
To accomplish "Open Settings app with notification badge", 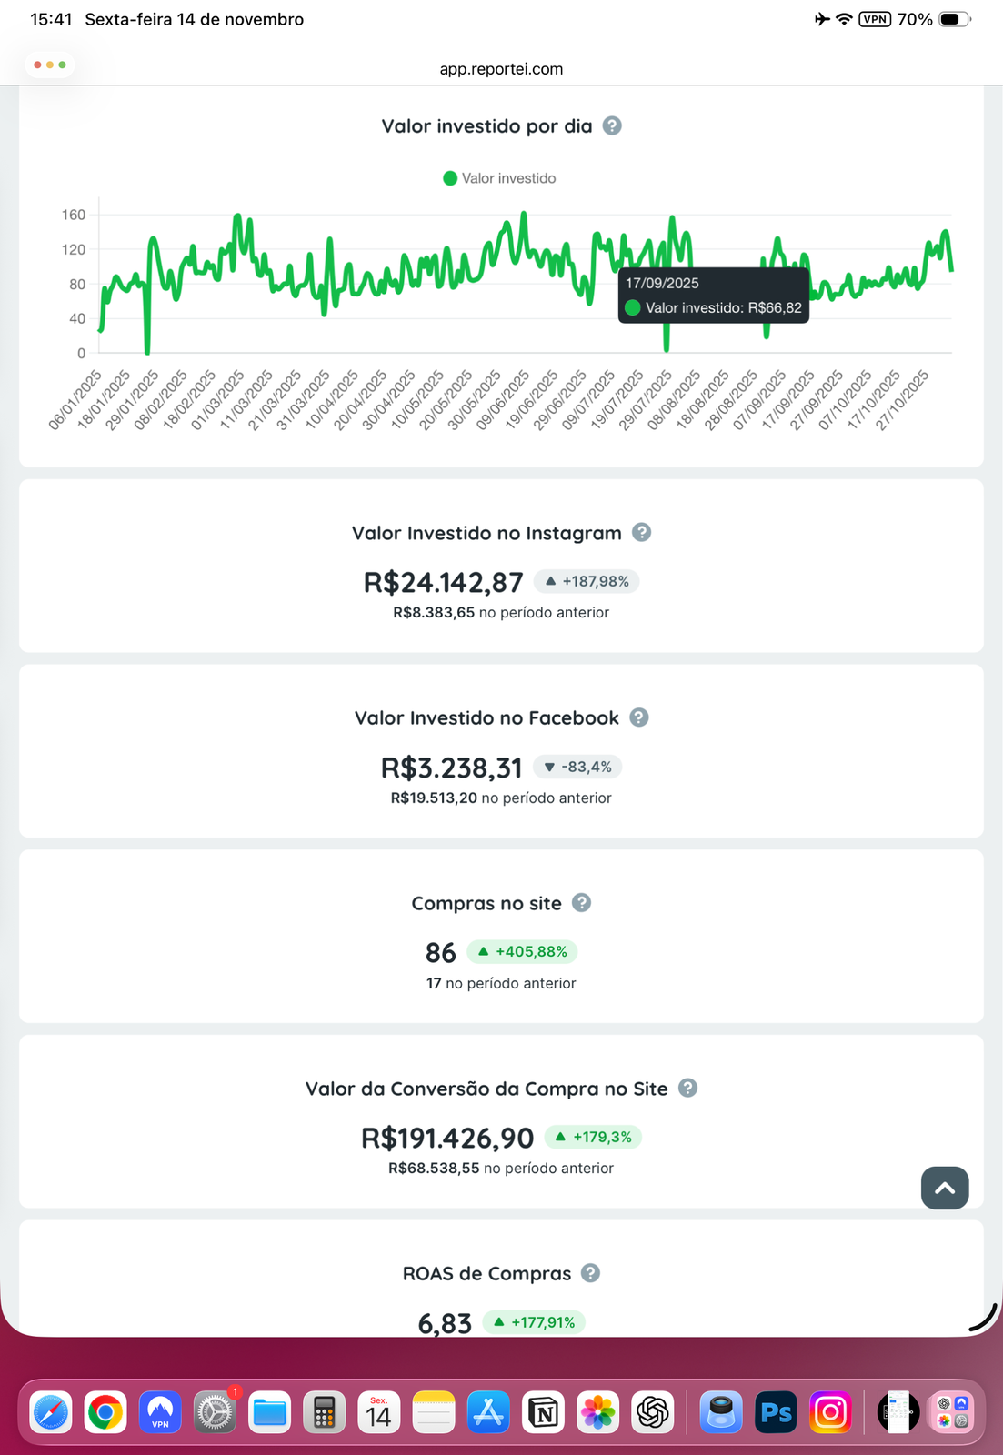I will point(216,1412).
